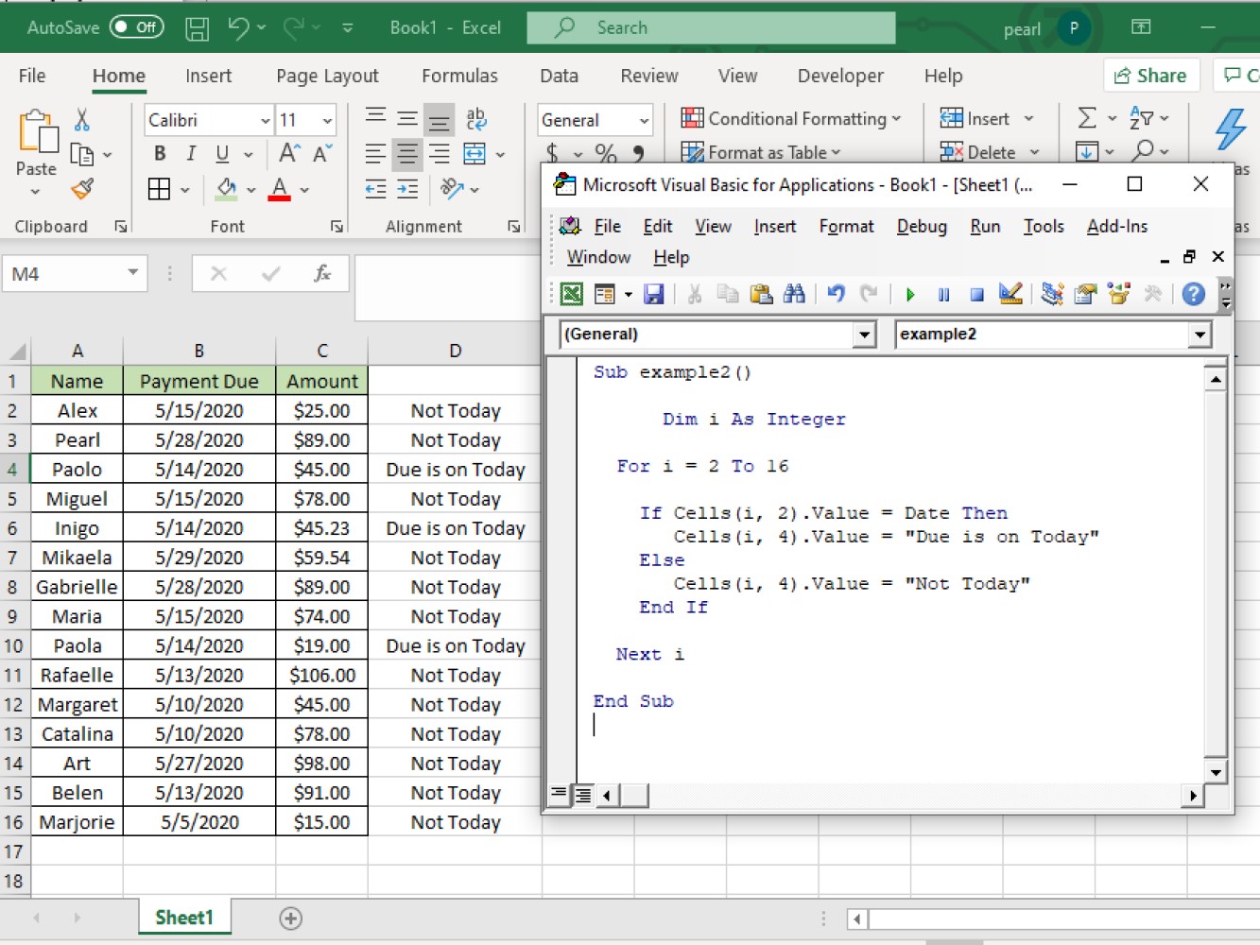Open Project Explorer icon in VBA toolbar
The width and height of the screenshot is (1260, 945).
click(1052, 294)
